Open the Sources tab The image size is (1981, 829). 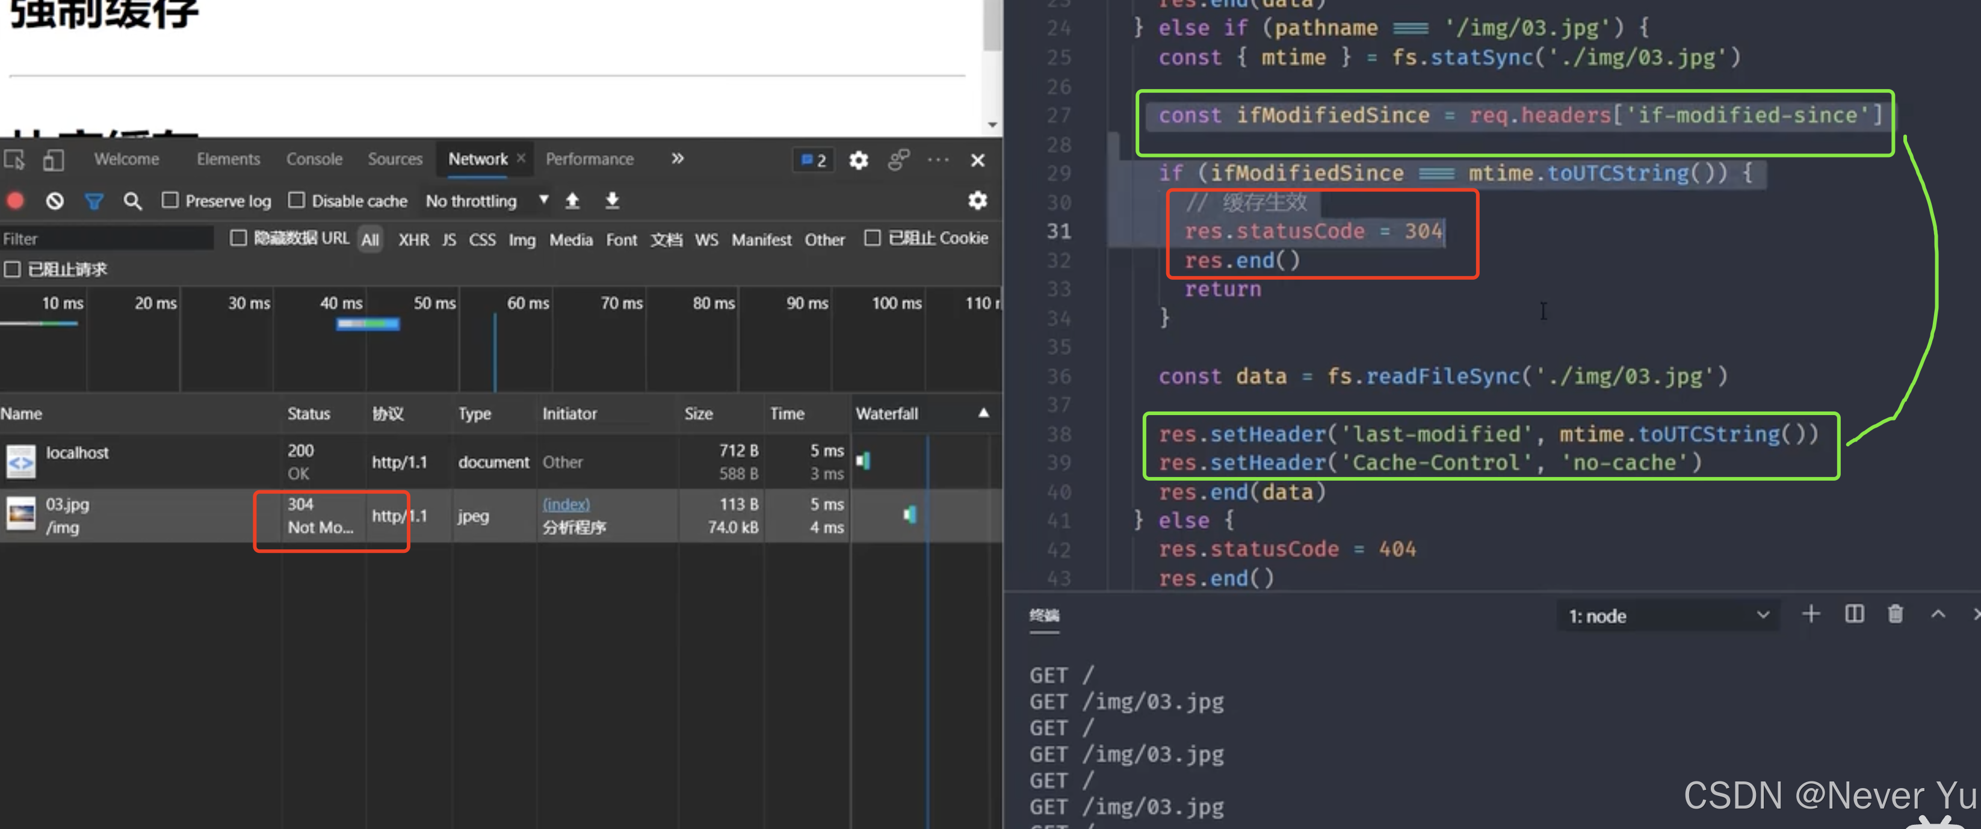click(395, 159)
